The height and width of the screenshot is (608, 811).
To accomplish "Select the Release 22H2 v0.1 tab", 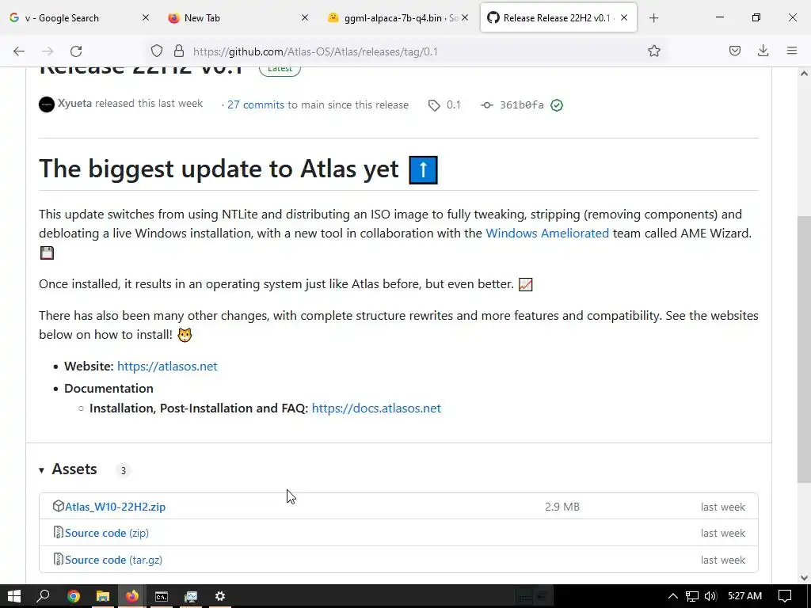I will (x=558, y=17).
